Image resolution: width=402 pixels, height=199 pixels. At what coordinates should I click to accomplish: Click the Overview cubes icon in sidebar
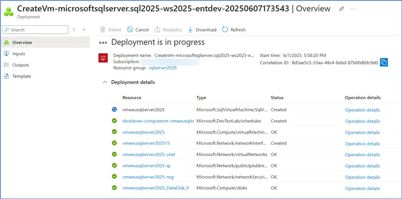6,42
